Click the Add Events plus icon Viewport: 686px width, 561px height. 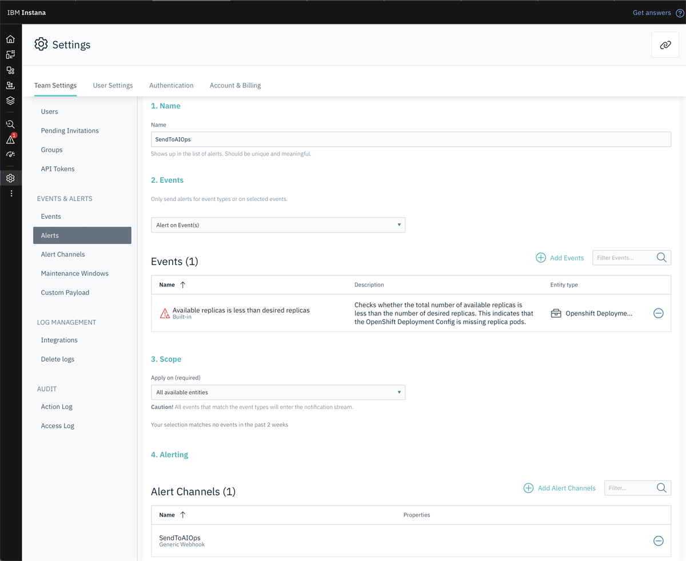click(541, 258)
